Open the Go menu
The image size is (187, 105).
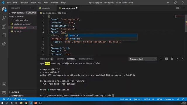tap(40, 3)
